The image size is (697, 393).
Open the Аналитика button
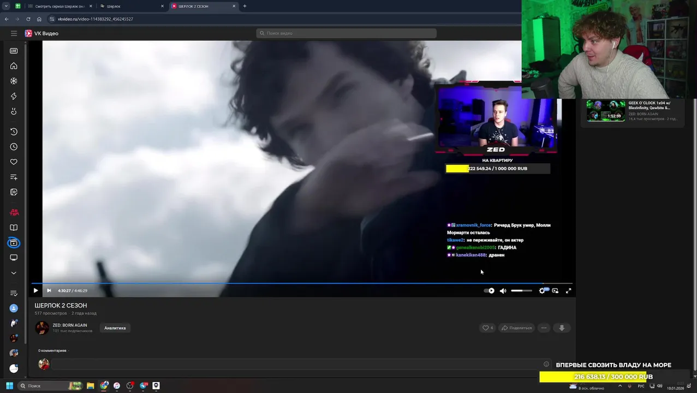coord(115,328)
